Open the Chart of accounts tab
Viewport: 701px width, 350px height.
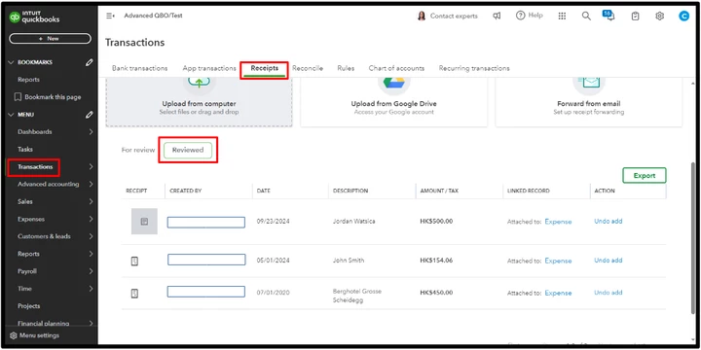point(396,68)
